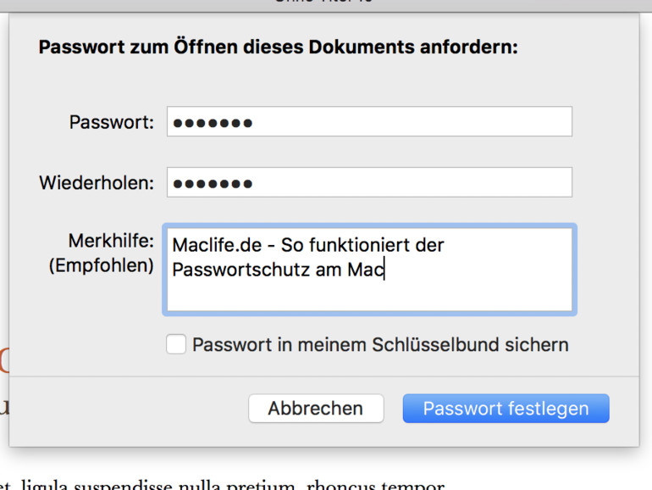Enable saving password in Schlüsselbund checkbox
The height and width of the screenshot is (490, 652).
pos(176,344)
